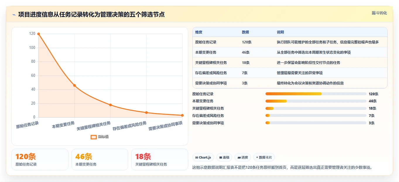Click the 18条 关键里程碑相关任务 data card
The image size is (399, 182).
160,159
